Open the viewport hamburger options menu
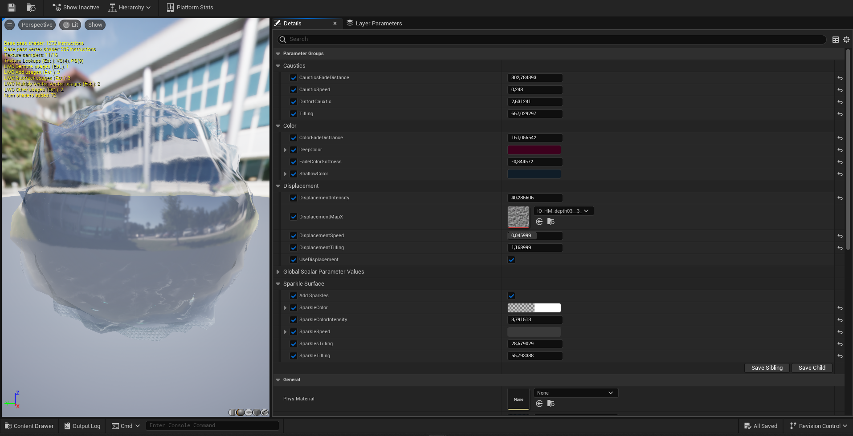The image size is (853, 436). pos(9,25)
